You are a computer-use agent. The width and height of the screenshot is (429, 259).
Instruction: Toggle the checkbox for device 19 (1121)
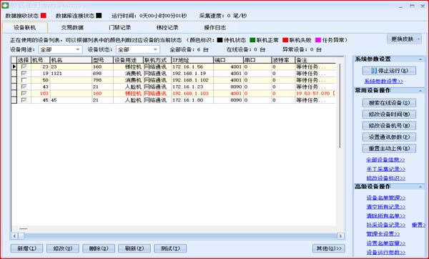click(24, 73)
